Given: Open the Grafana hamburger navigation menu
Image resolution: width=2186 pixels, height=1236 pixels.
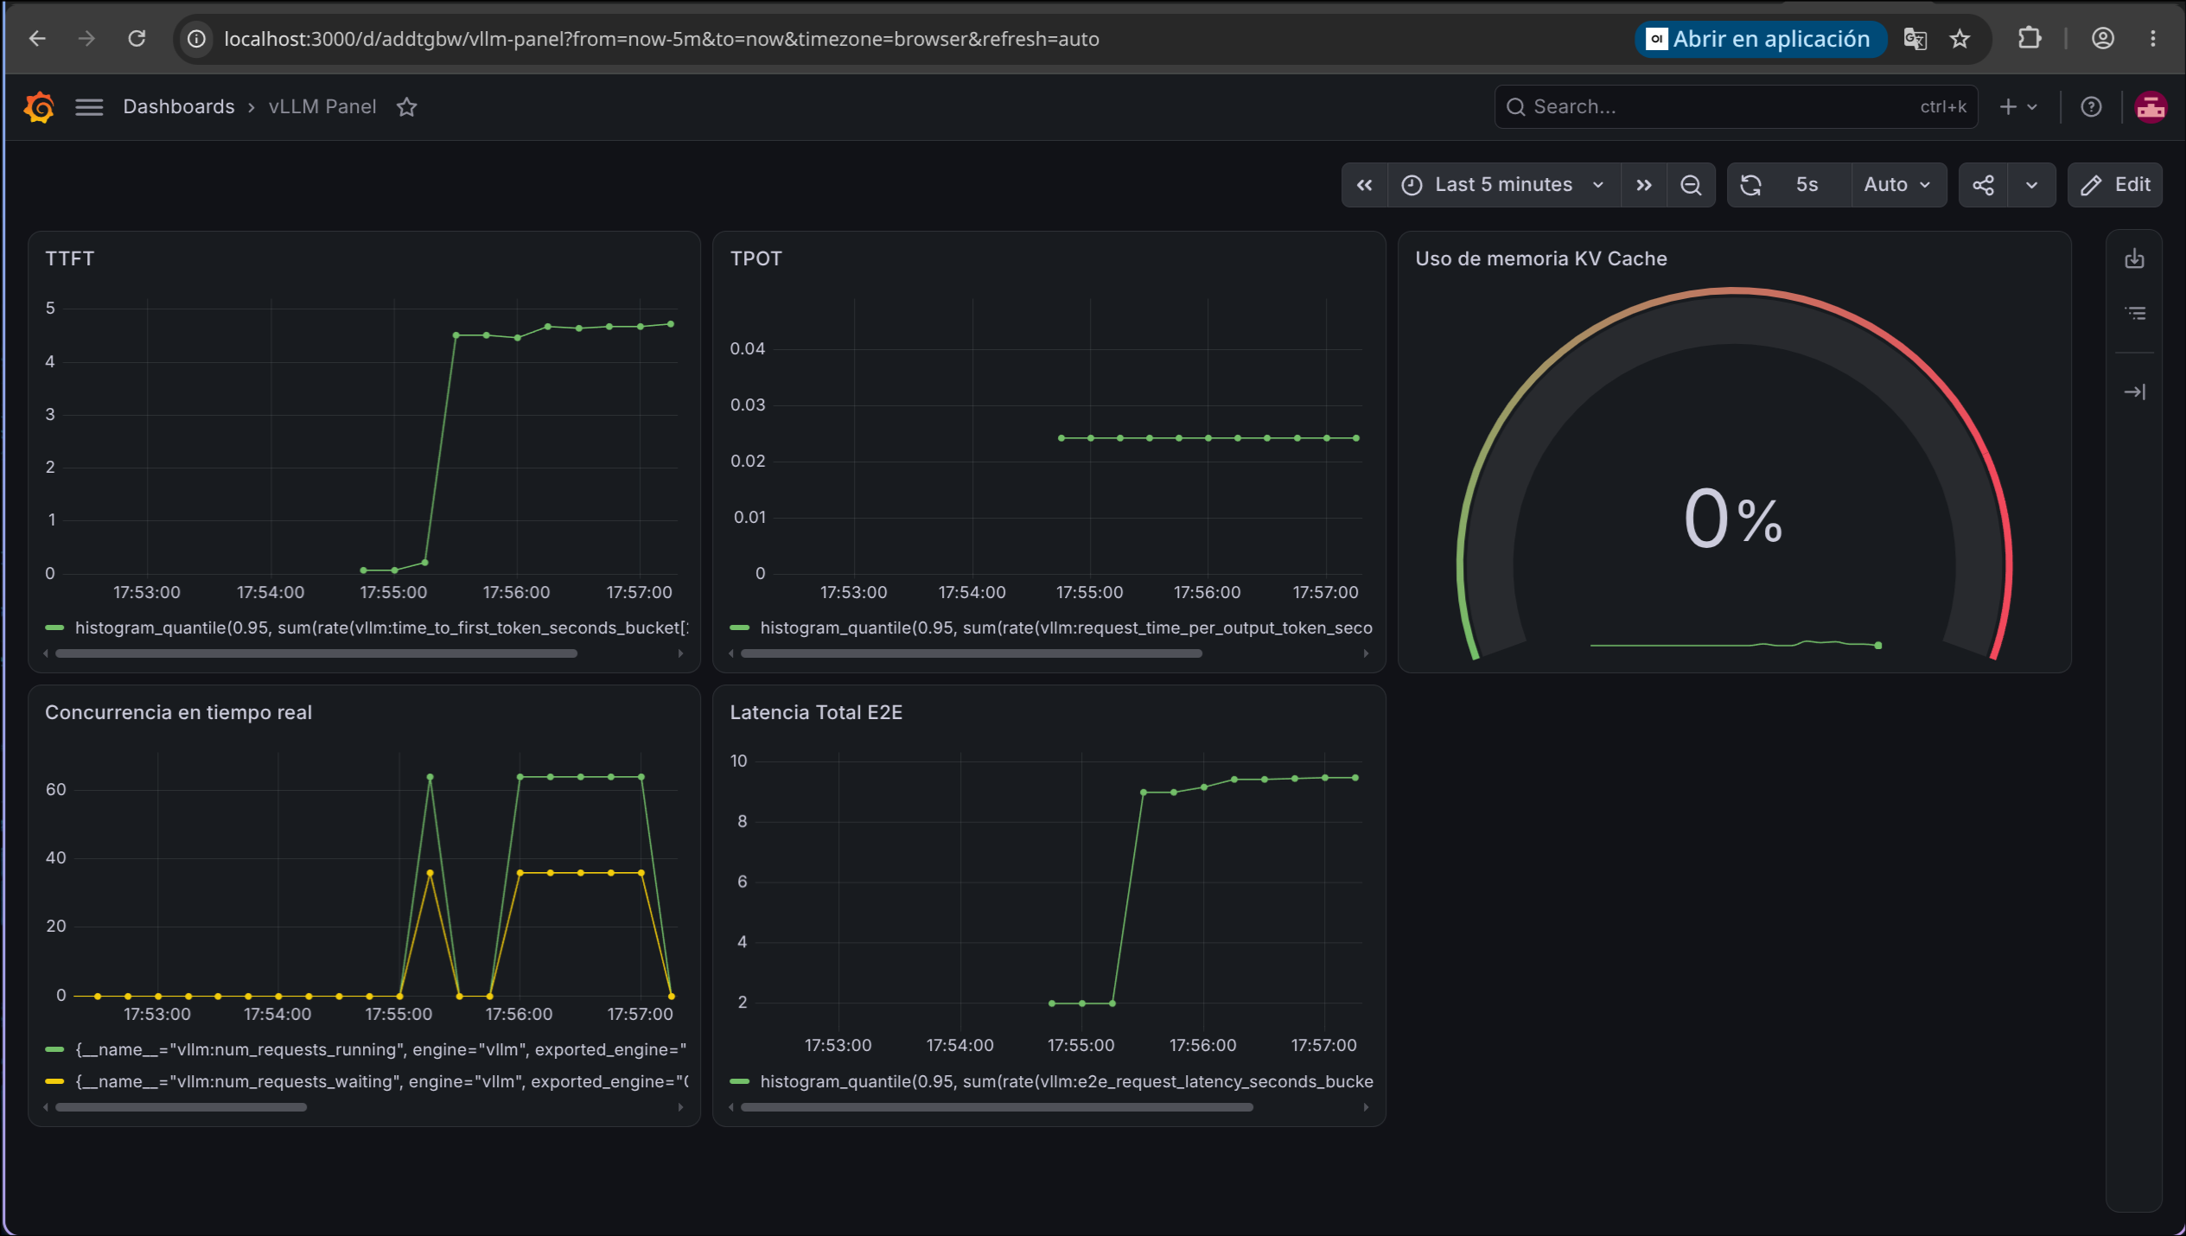Looking at the screenshot, I should (89, 107).
